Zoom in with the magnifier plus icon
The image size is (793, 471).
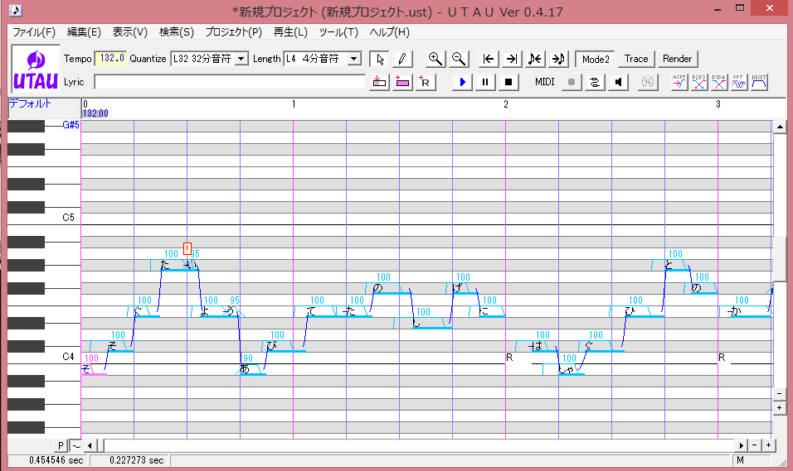[x=435, y=59]
